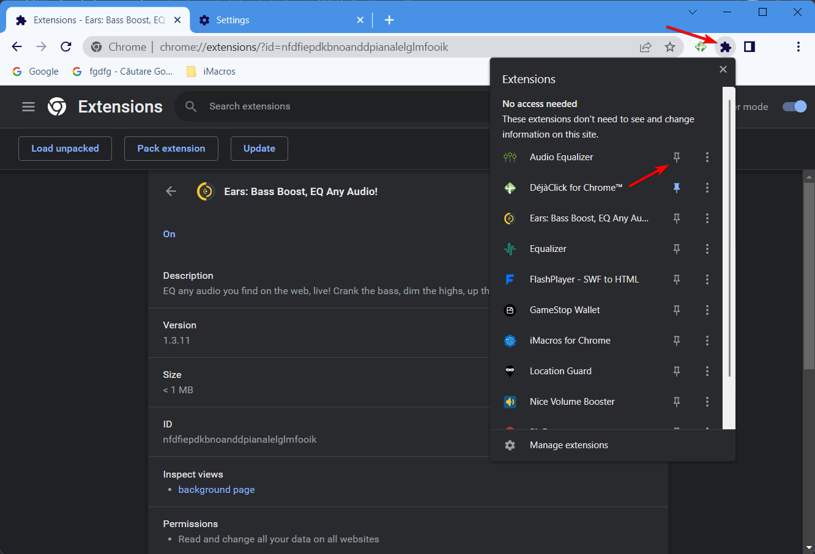The width and height of the screenshot is (815, 554).
Task: Click the back arrow beside Ears: Bass Boost
Action: pos(171,191)
